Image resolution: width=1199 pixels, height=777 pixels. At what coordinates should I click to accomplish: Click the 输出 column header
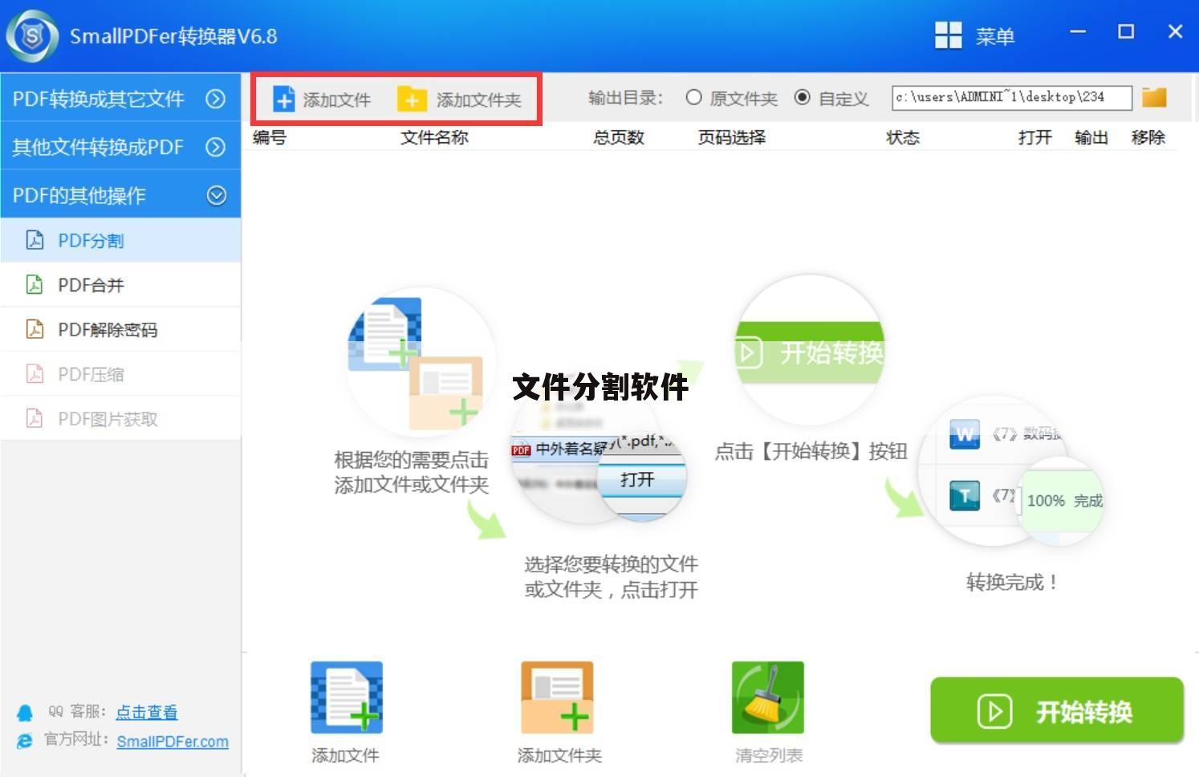click(1091, 137)
